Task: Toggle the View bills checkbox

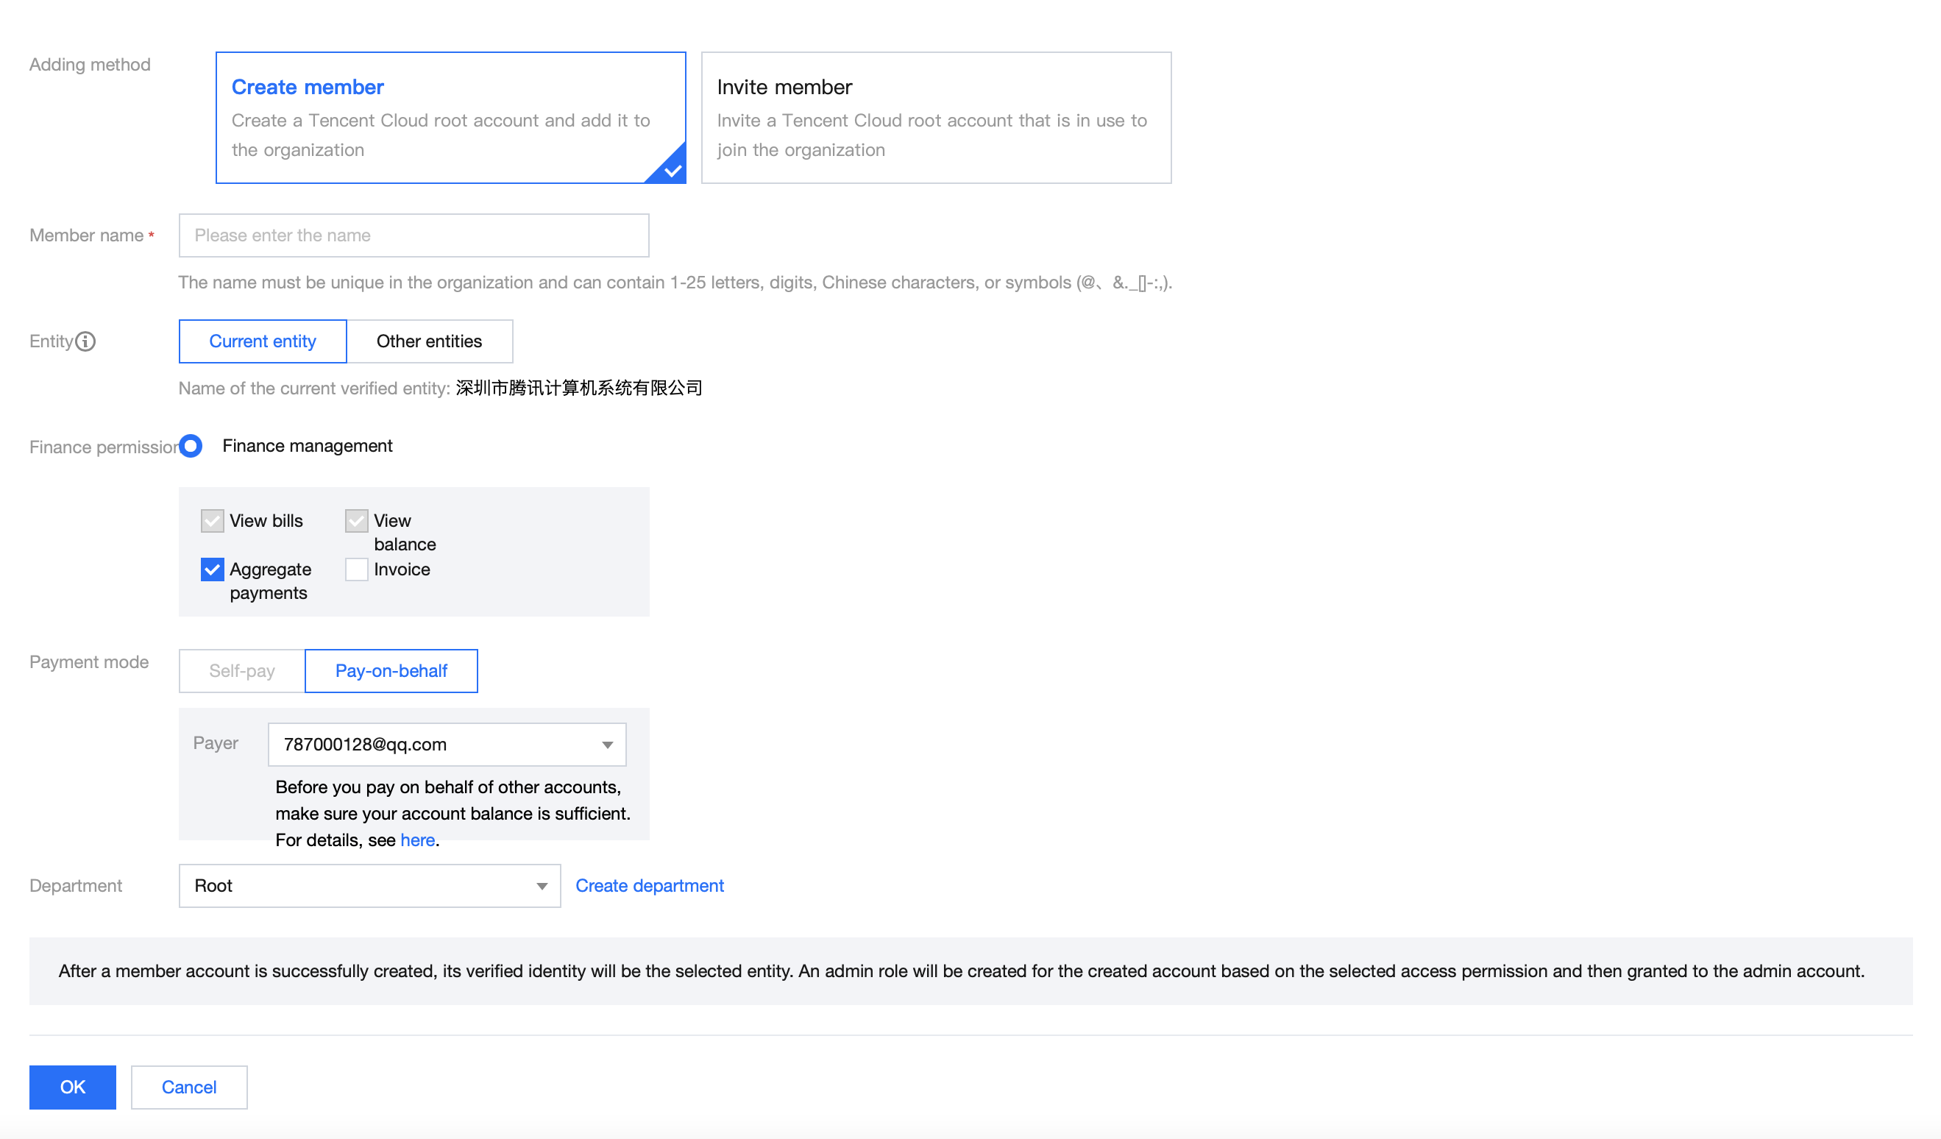Action: click(x=213, y=521)
